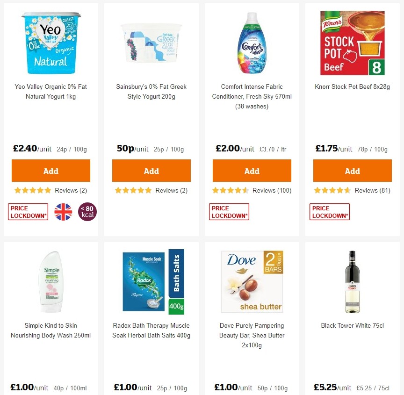The image size is (404, 395).
Task: Add Knorr Stock Pot Beef to basket
Action: point(352,170)
